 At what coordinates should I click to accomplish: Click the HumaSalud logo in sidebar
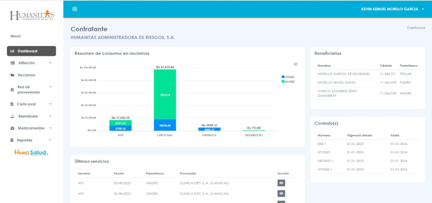[x=31, y=152]
